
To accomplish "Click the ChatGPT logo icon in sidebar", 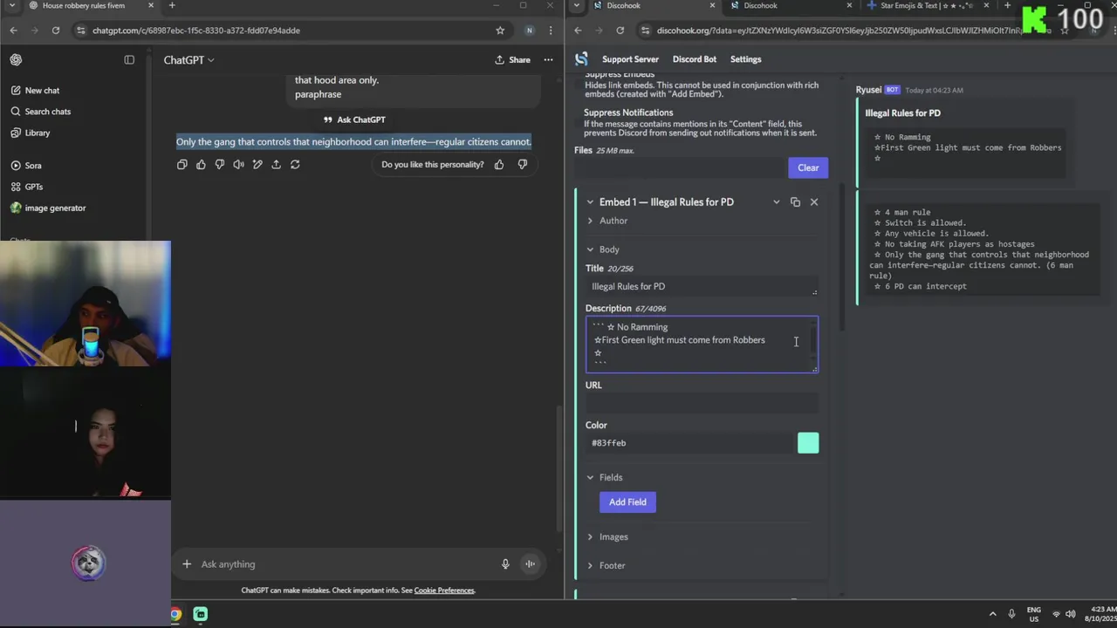I will pos(16,60).
